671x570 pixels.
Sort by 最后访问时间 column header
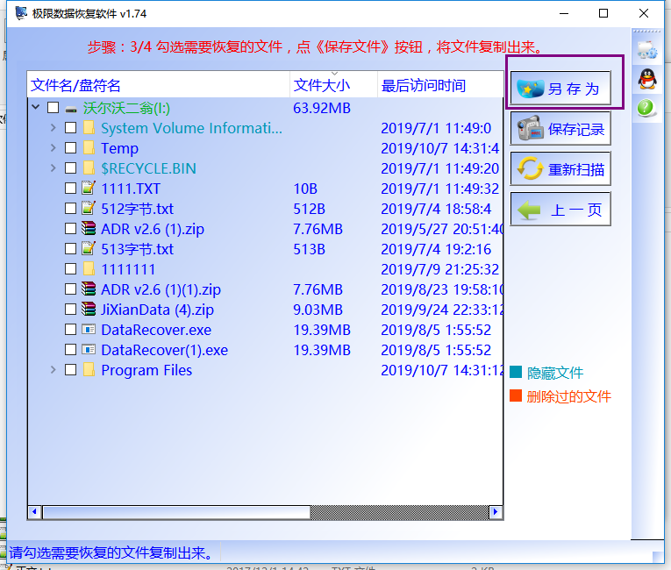tap(440, 85)
